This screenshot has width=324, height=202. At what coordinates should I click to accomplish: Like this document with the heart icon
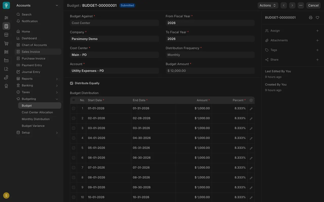point(317,18)
